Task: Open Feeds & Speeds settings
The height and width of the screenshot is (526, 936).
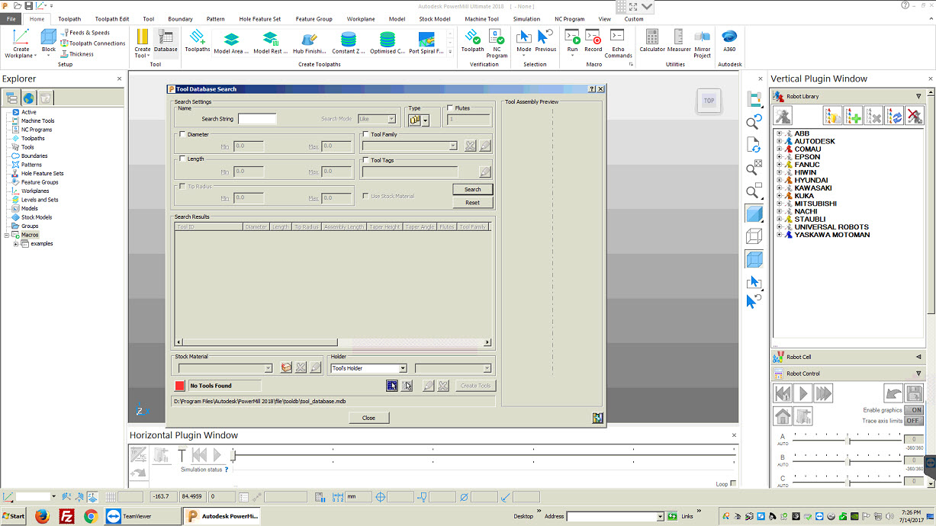Action: pyautogui.click(x=85, y=33)
